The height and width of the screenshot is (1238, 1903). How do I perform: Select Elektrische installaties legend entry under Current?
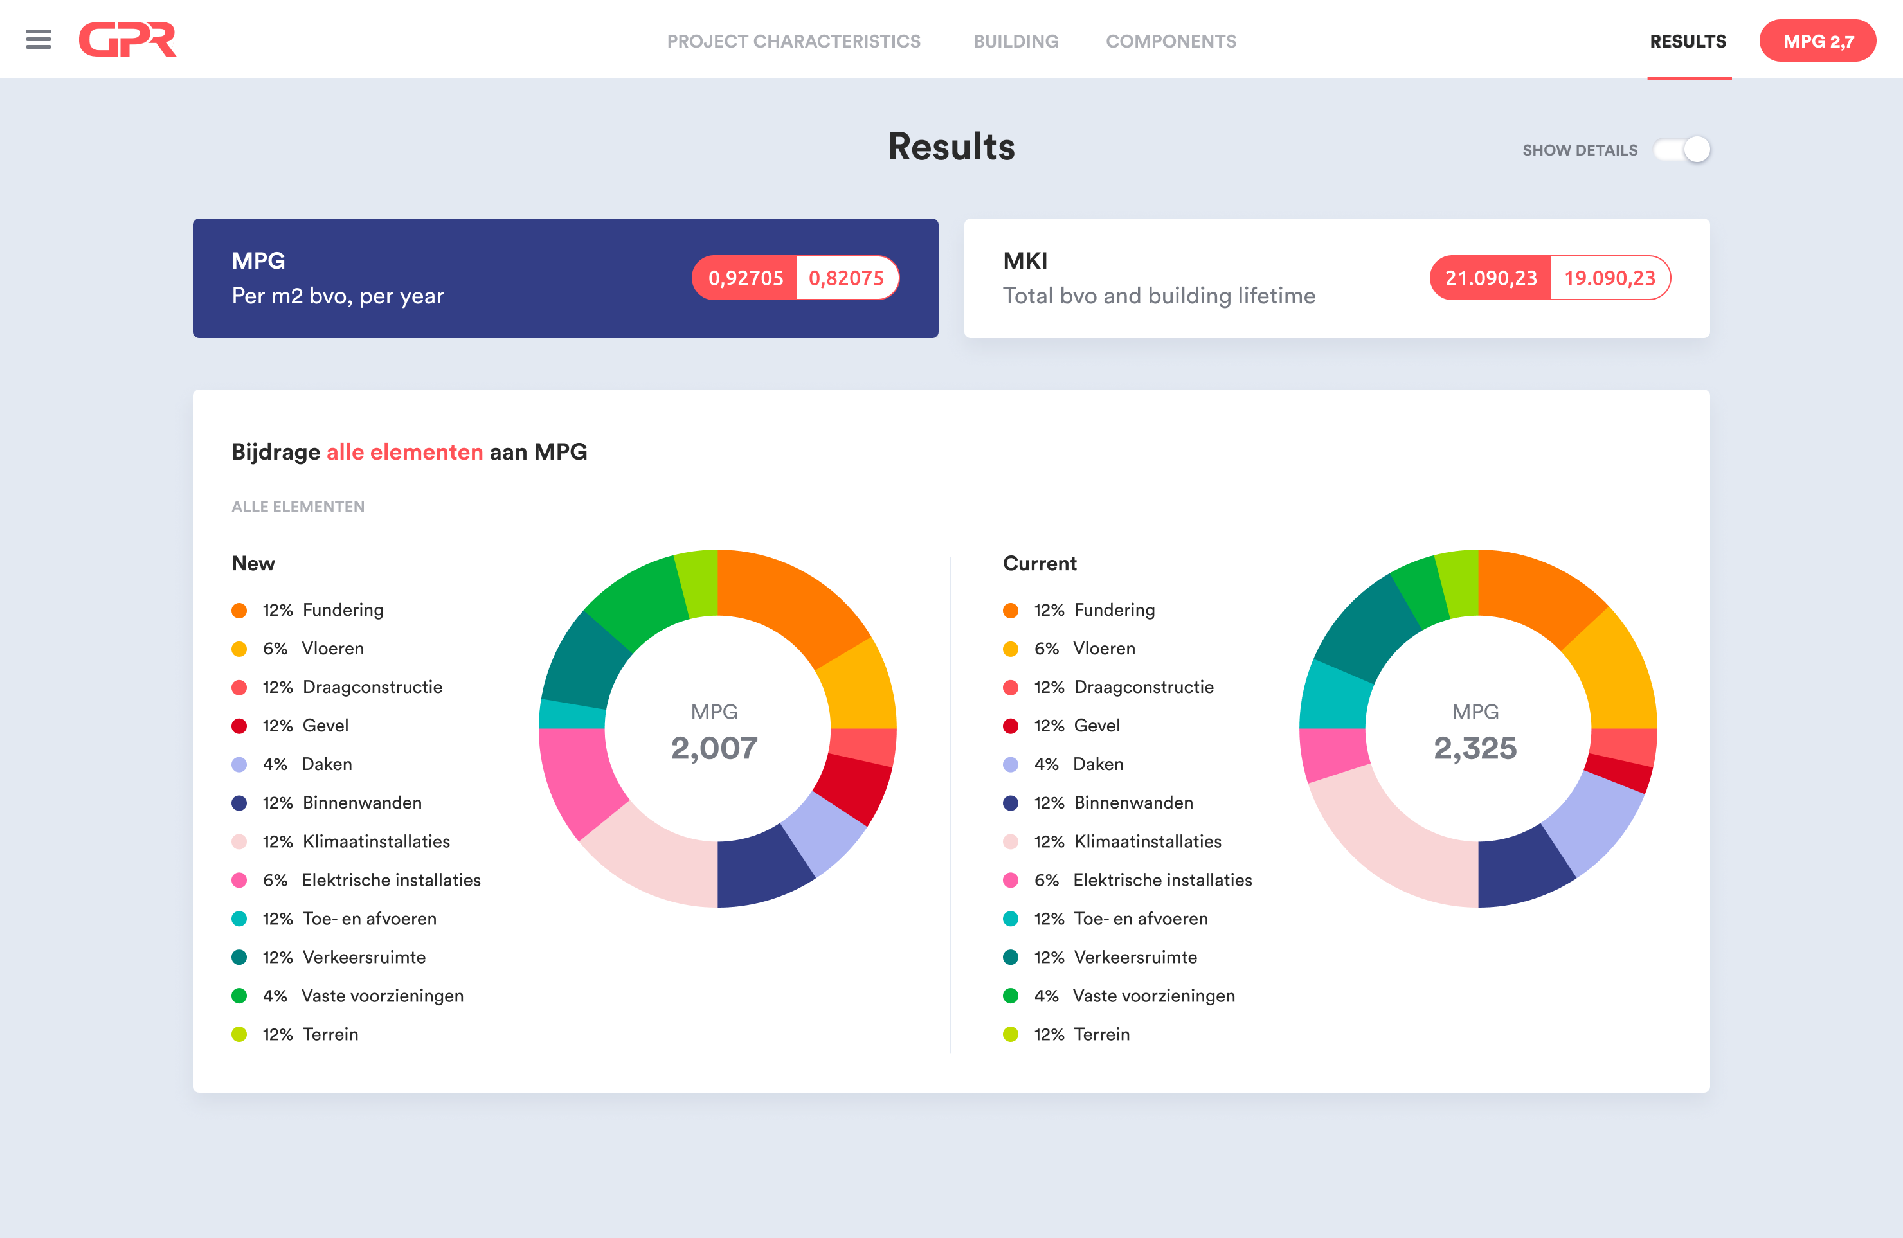(1128, 880)
